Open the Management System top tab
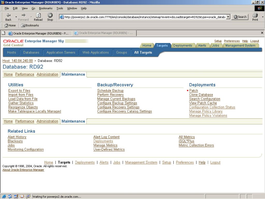Screen dimensions: 265x199 [x=240, y=46]
